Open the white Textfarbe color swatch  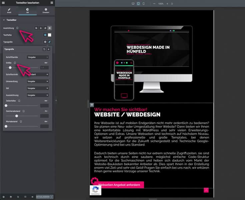tap(50, 35)
